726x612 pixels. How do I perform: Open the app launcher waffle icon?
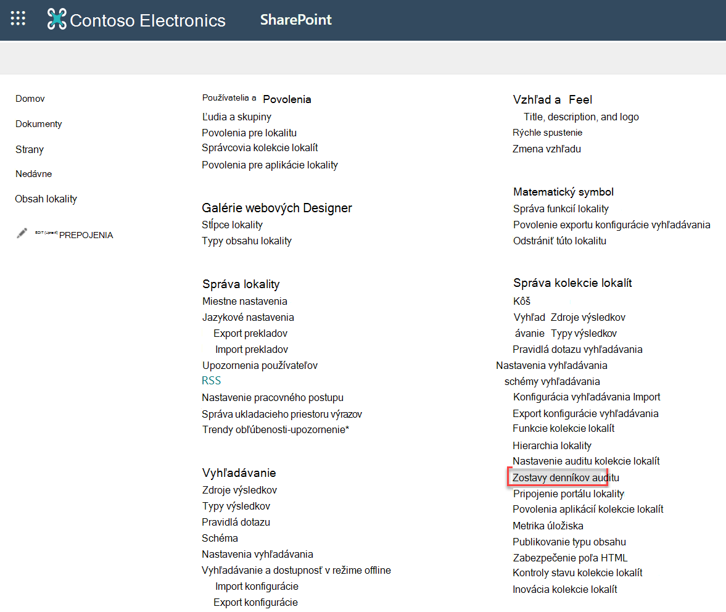18,19
